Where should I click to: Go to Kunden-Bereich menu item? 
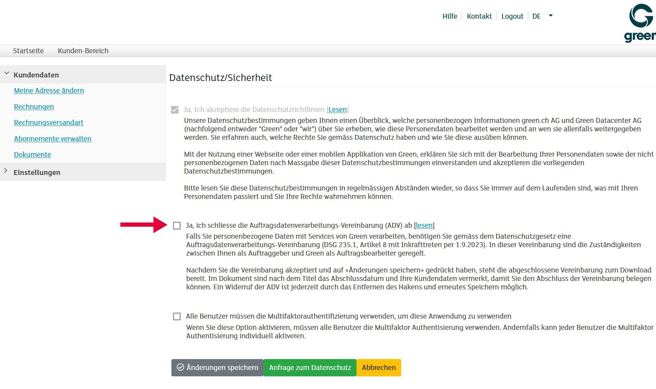tap(83, 51)
